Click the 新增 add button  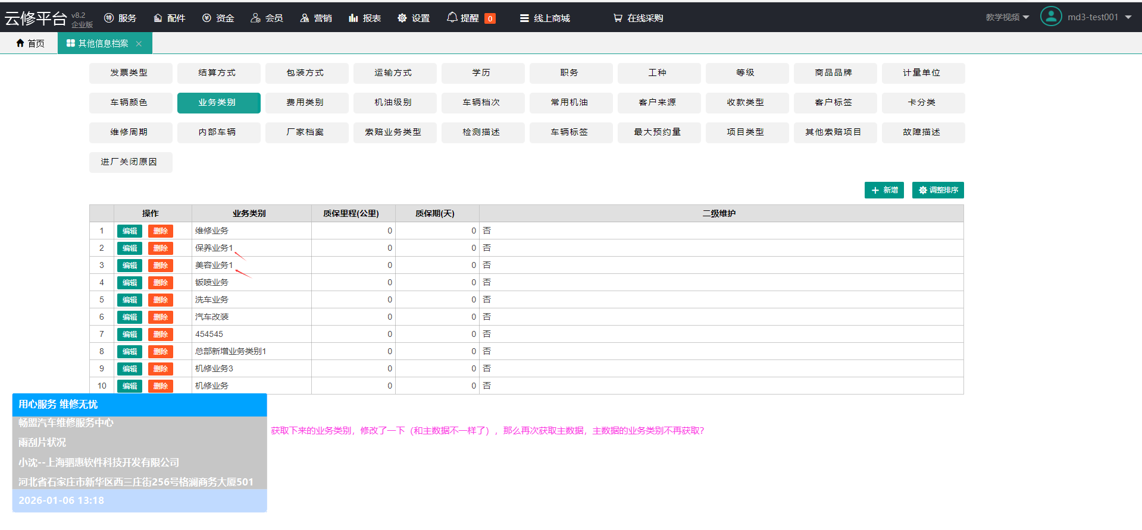pos(884,190)
